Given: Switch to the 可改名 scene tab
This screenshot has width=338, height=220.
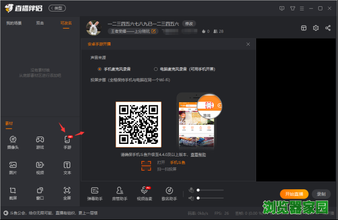Looking at the screenshot, I should (x=66, y=23).
